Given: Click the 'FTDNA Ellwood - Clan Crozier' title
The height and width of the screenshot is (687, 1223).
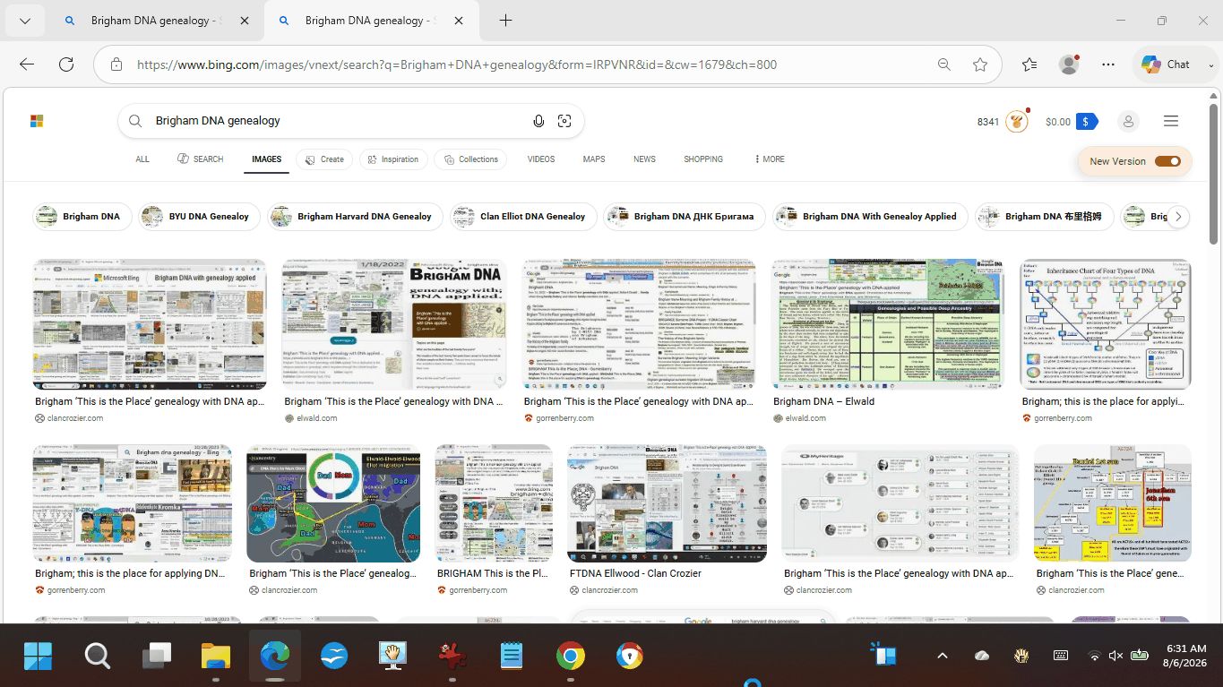Looking at the screenshot, I should pos(635,573).
